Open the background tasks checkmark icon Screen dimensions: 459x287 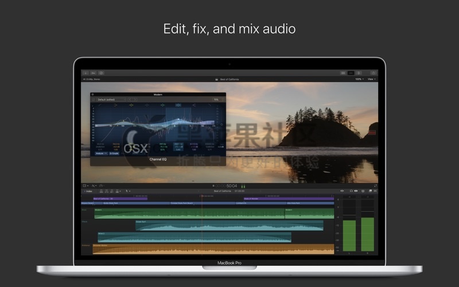102,73
